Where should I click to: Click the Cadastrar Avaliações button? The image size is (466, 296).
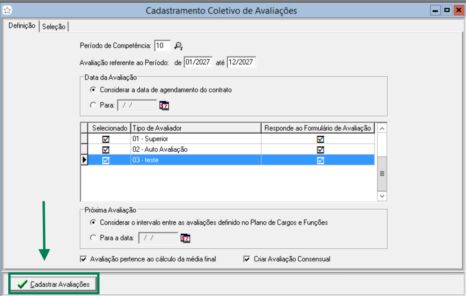pos(54,284)
